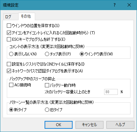The width and height of the screenshot is (137, 132).
Task: Click the question mark help icon
Action: pyautogui.click(x=115, y=5)
